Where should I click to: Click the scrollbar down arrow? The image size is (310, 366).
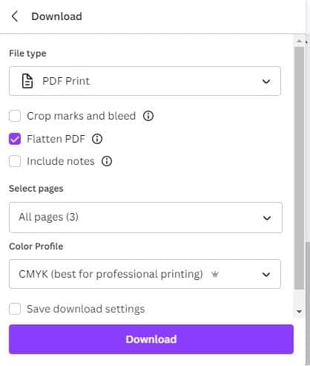(x=300, y=312)
